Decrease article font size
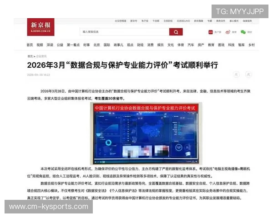This screenshot has width=273, height=218. pyautogui.click(x=236, y=74)
